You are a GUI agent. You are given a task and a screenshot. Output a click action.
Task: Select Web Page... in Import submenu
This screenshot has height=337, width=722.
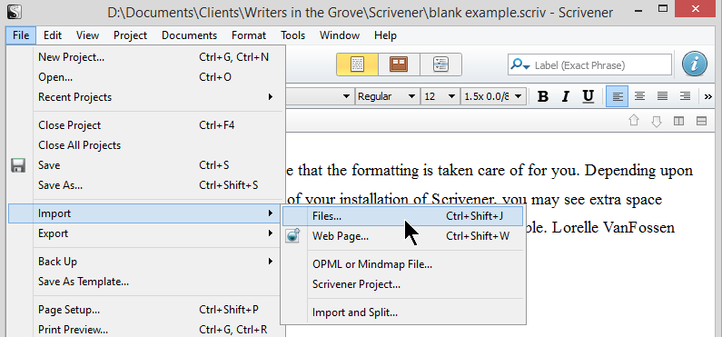point(403,236)
